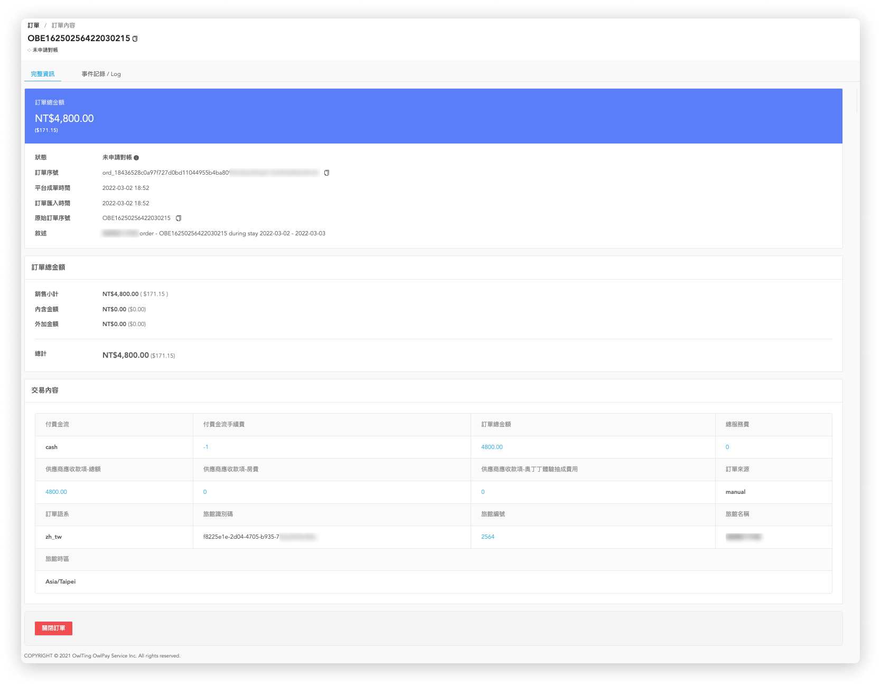Click the 交易內容 section header
This screenshot has width=881, height=687.
(x=45, y=390)
